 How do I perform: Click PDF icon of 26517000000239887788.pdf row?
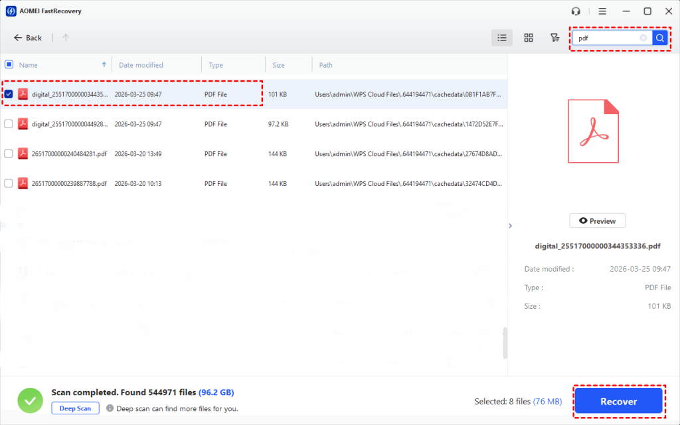23,183
